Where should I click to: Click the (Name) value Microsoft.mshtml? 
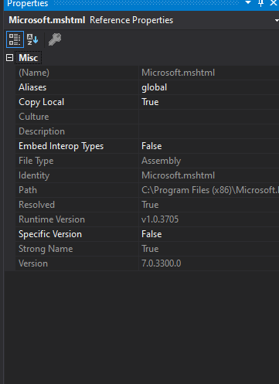[x=178, y=73]
